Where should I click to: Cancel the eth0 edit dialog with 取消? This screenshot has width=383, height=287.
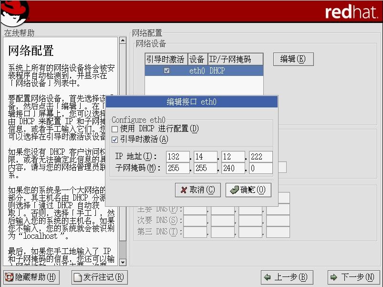(197, 190)
